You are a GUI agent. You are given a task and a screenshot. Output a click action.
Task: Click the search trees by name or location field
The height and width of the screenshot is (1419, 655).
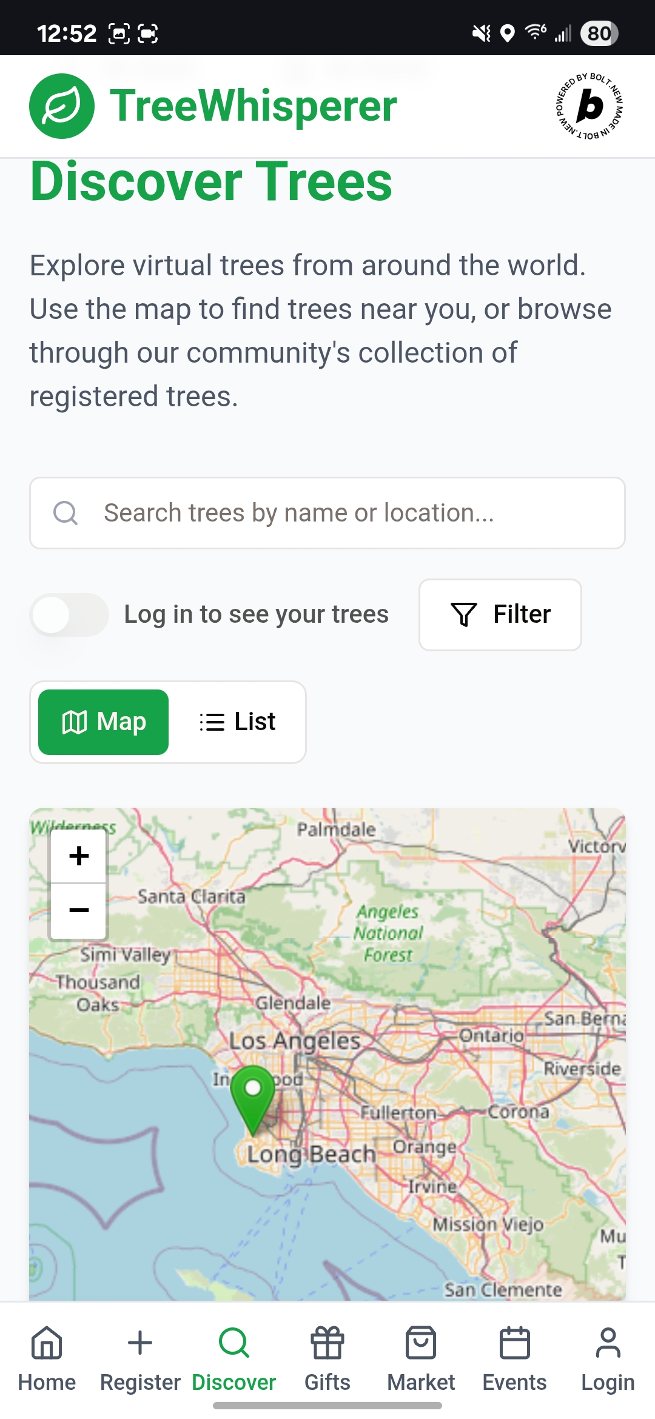tap(327, 513)
